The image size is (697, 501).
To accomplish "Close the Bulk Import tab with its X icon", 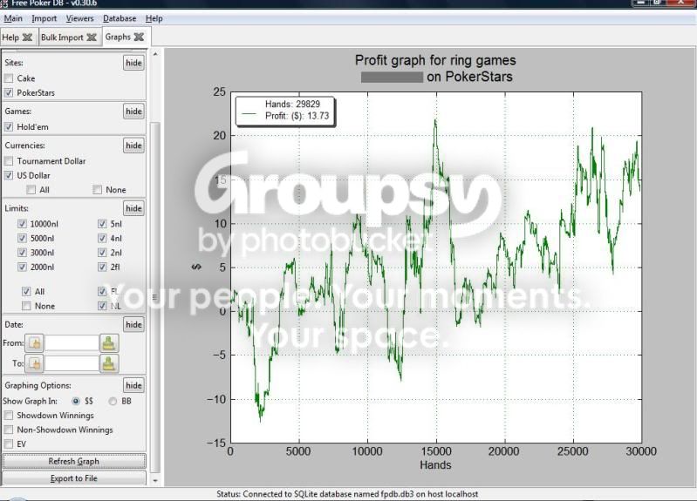I will click(92, 37).
